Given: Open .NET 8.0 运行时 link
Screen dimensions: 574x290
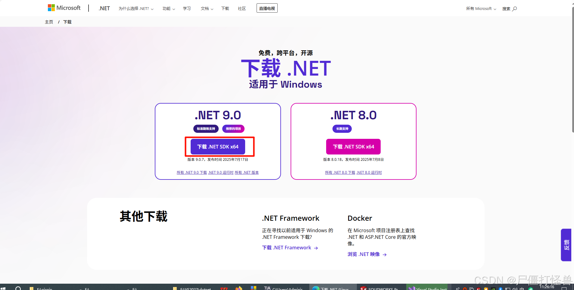Looking at the screenshot, I should [369, 173].
